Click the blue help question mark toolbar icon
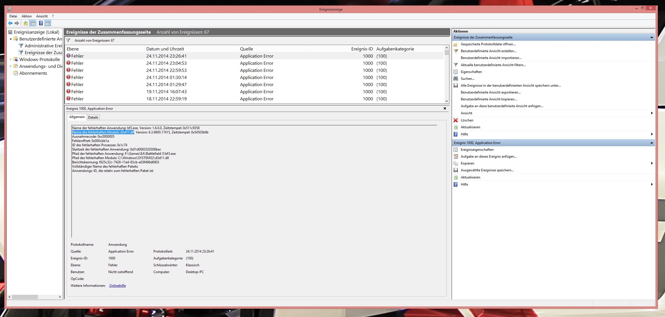This screenshot has height=317, width=665. tap(41, 23)
